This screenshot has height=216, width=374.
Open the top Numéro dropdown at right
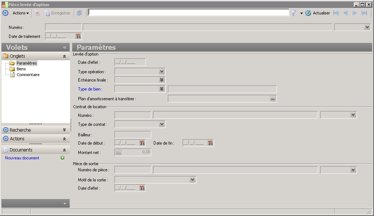point(367,27)
